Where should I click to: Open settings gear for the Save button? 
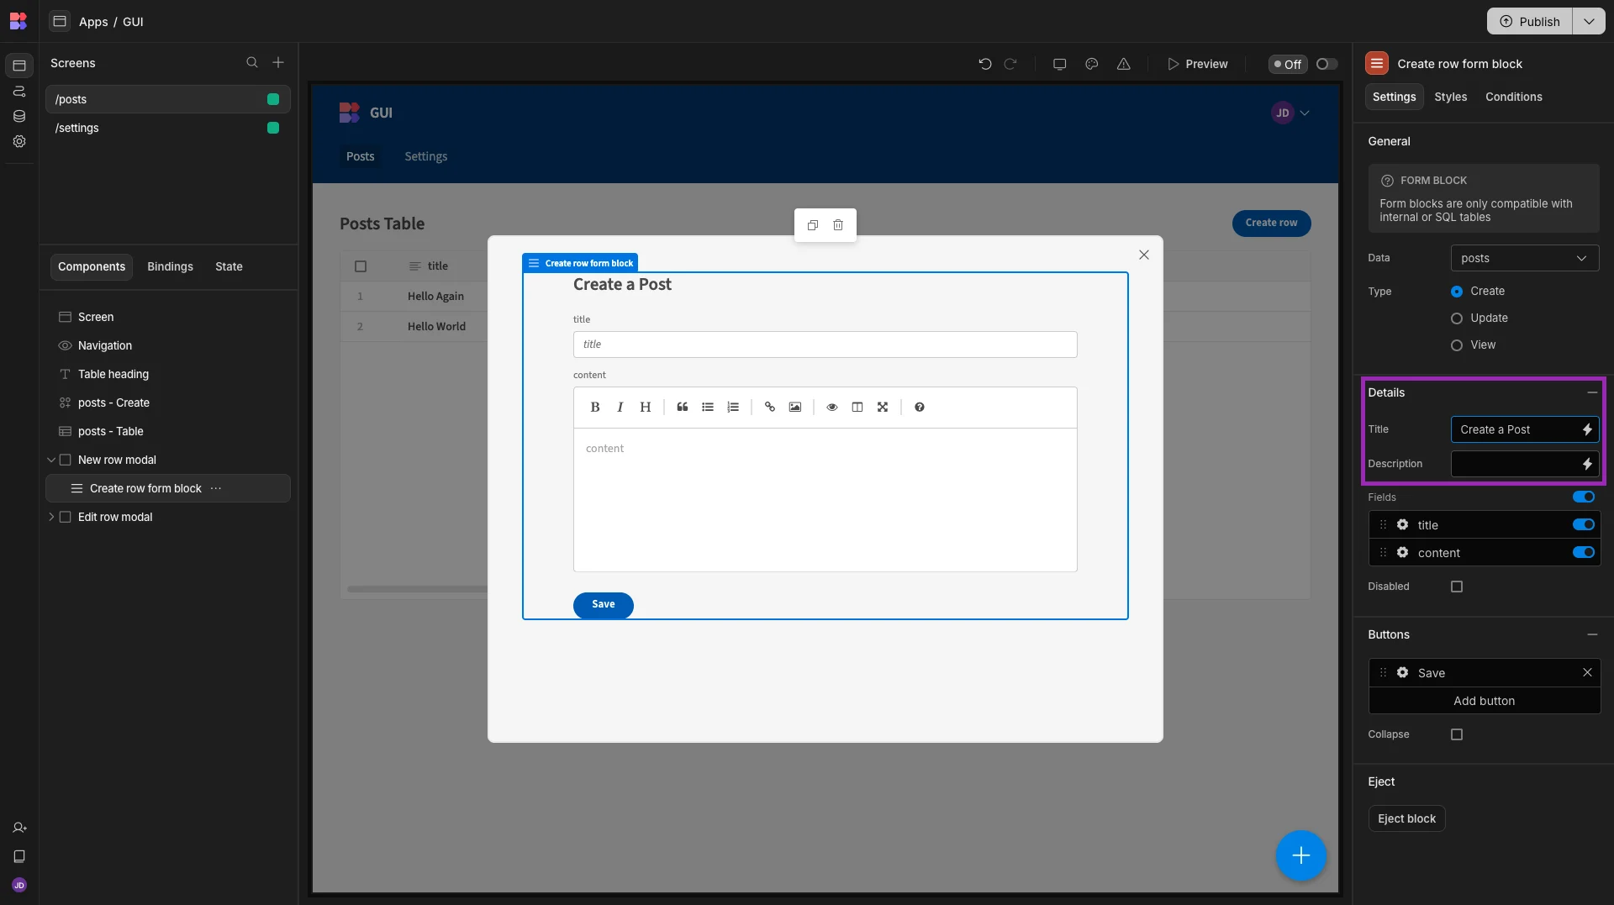[x=1403, y=673]
